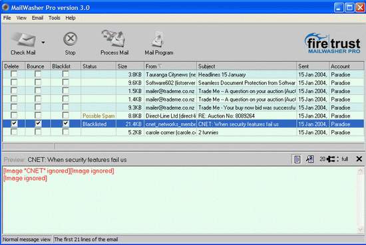The image size is (366, 245).
Task: Sort by the Bounce column header
Action: click(x=38, y=66)
